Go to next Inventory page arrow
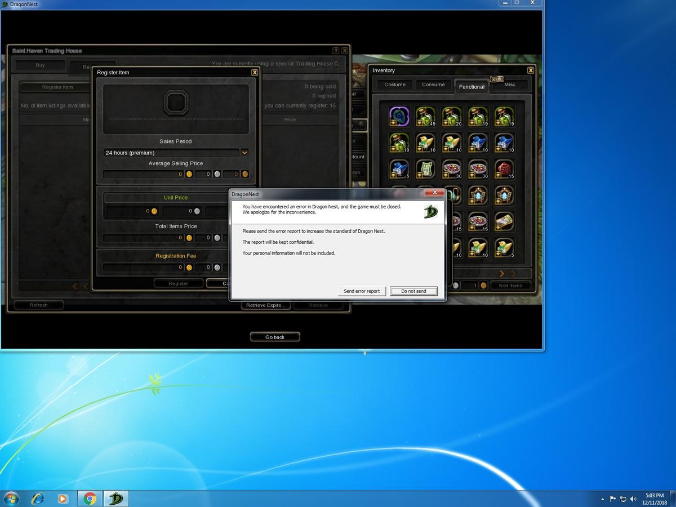The height and width of the screenshot is (507, 676). [x=502, y=273]
